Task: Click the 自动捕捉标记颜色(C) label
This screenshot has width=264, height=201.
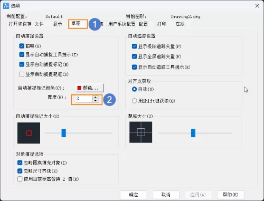Action: (x=41, y=88)
